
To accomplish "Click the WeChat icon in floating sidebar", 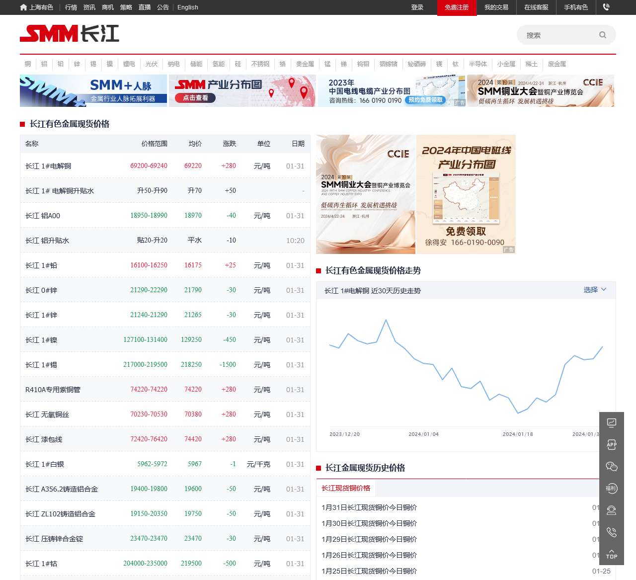I will 612,467.
